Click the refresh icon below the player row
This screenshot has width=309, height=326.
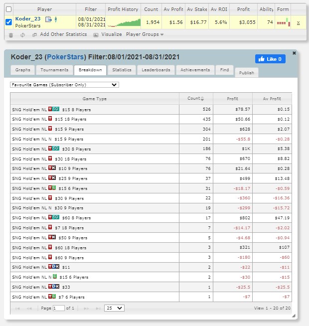click(x=22, y=35)
